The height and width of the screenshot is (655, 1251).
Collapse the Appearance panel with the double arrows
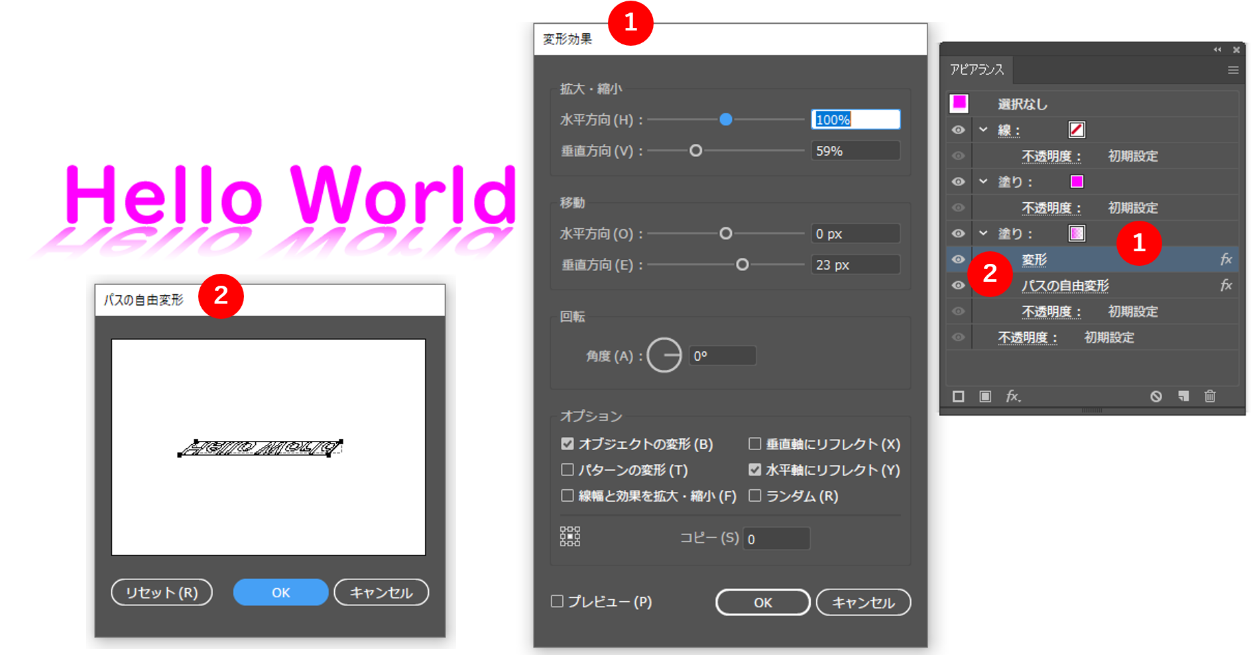pyautogui.click(x=1217, y=49)
